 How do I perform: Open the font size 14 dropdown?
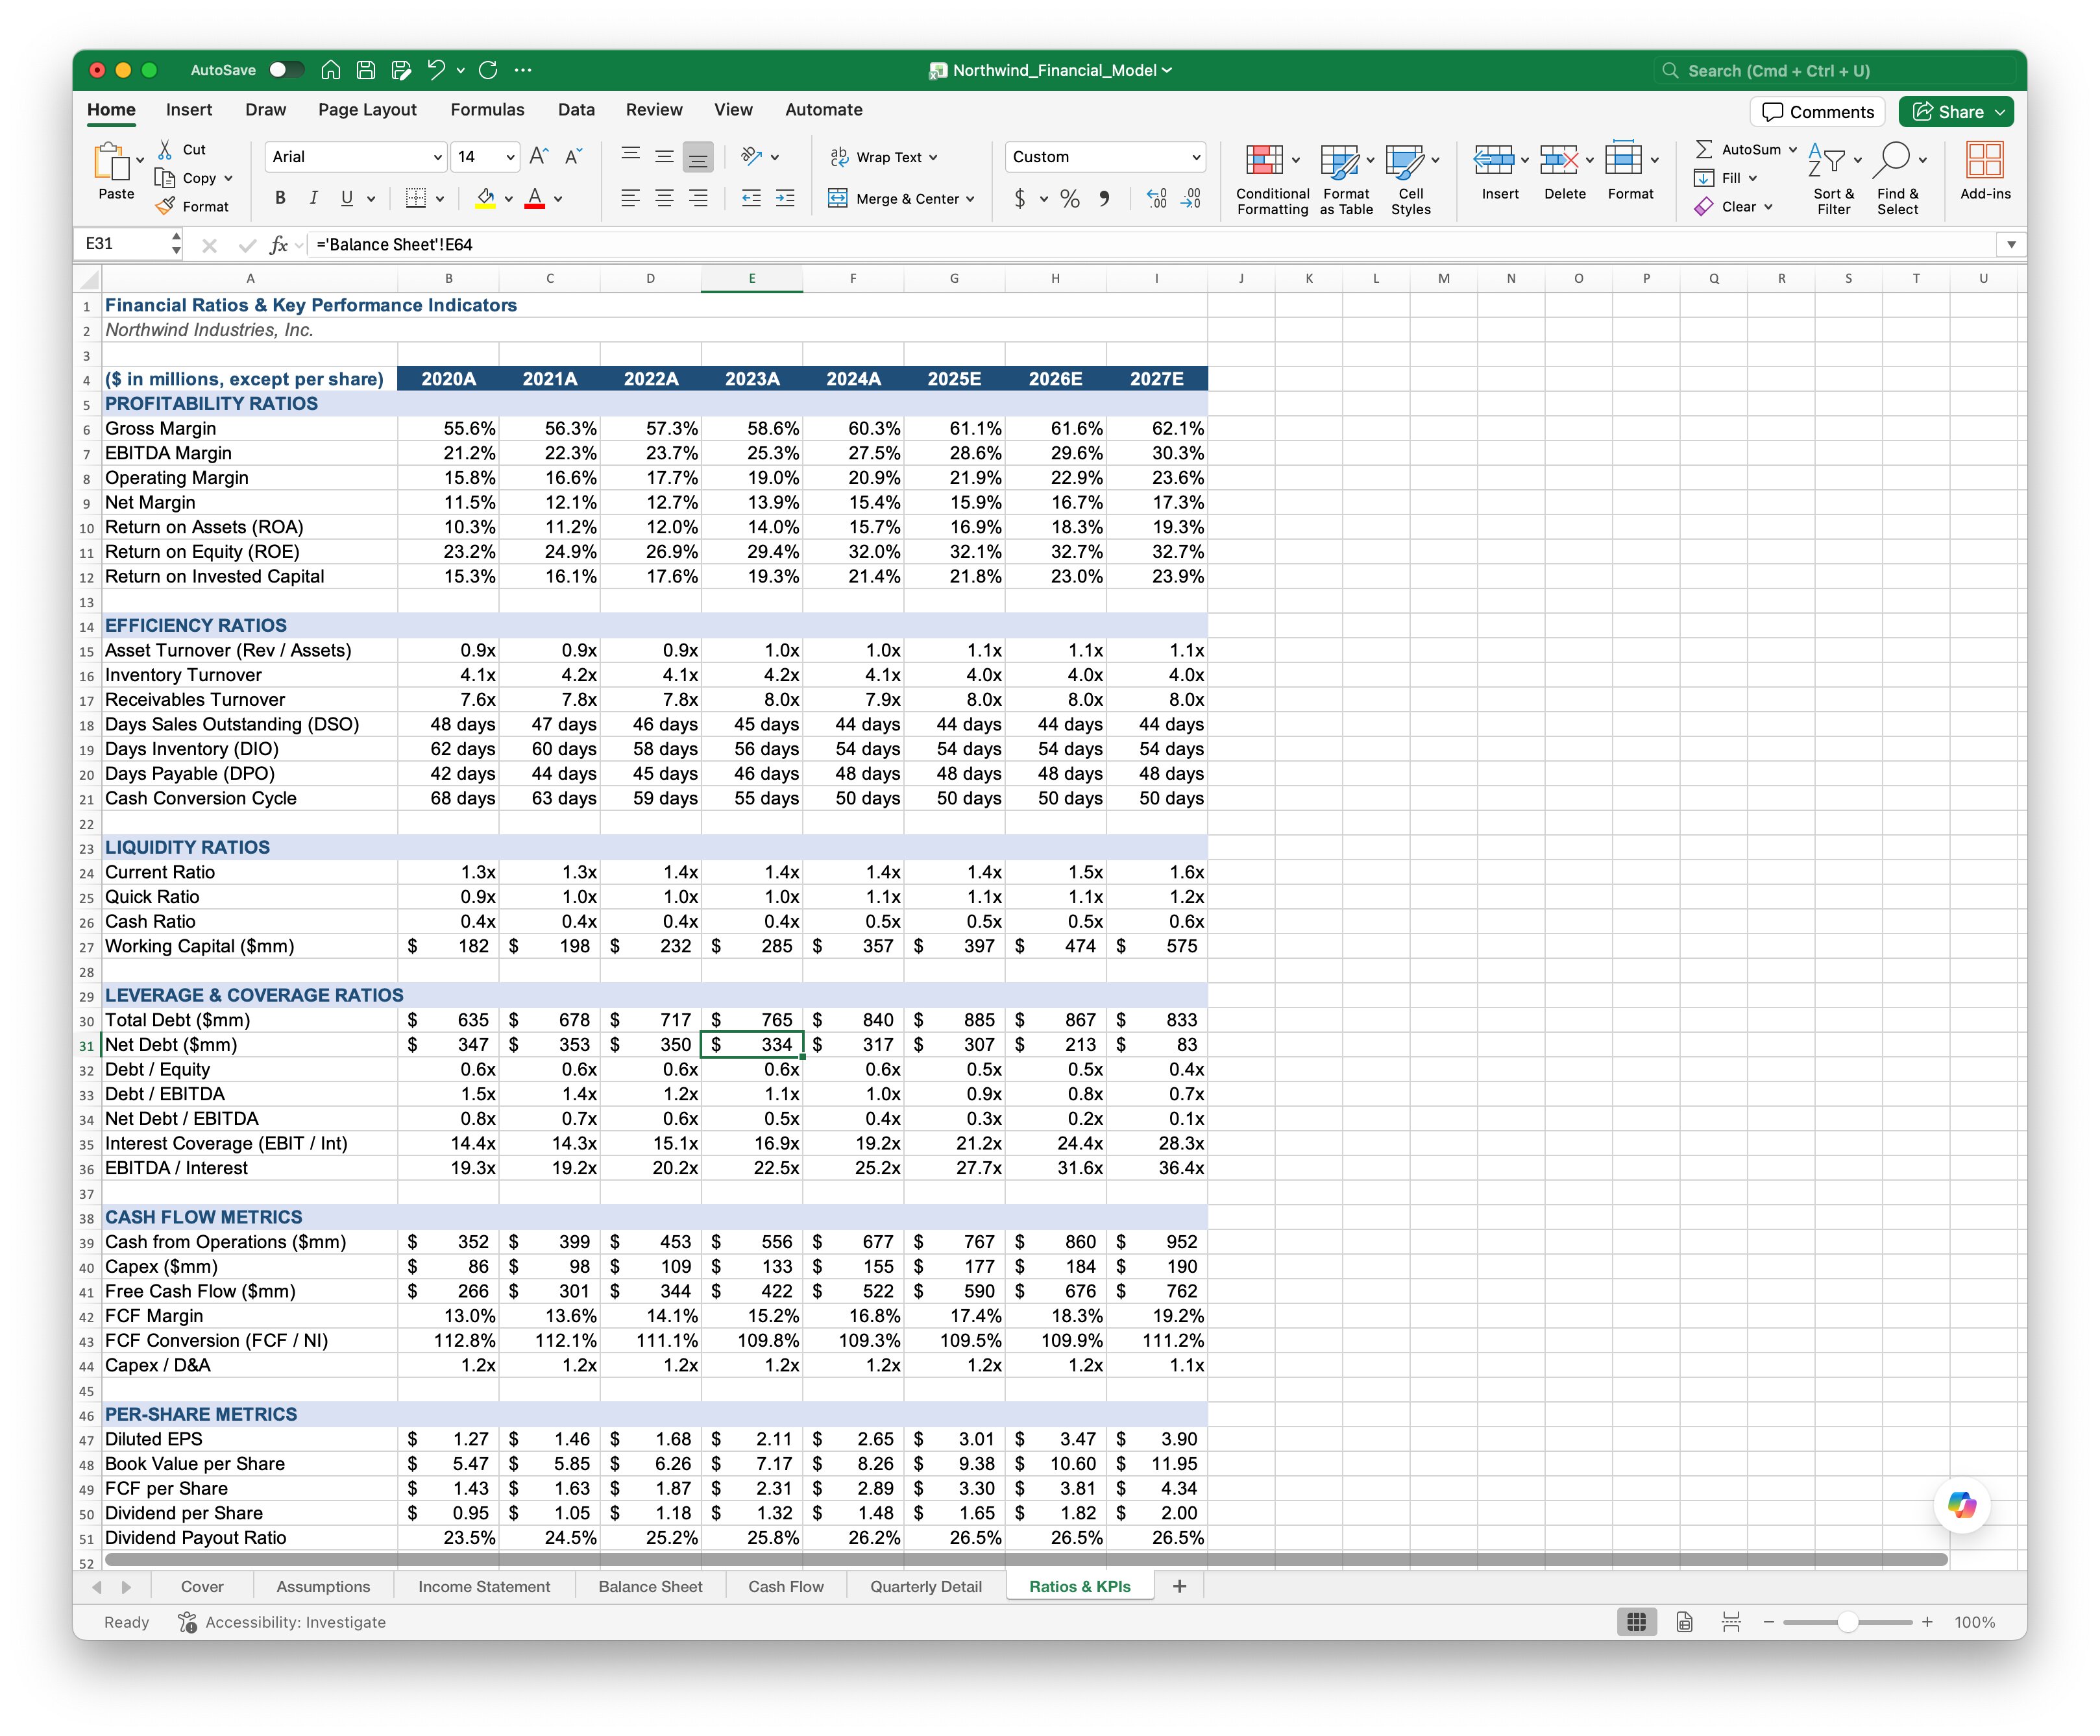[510, 157]
